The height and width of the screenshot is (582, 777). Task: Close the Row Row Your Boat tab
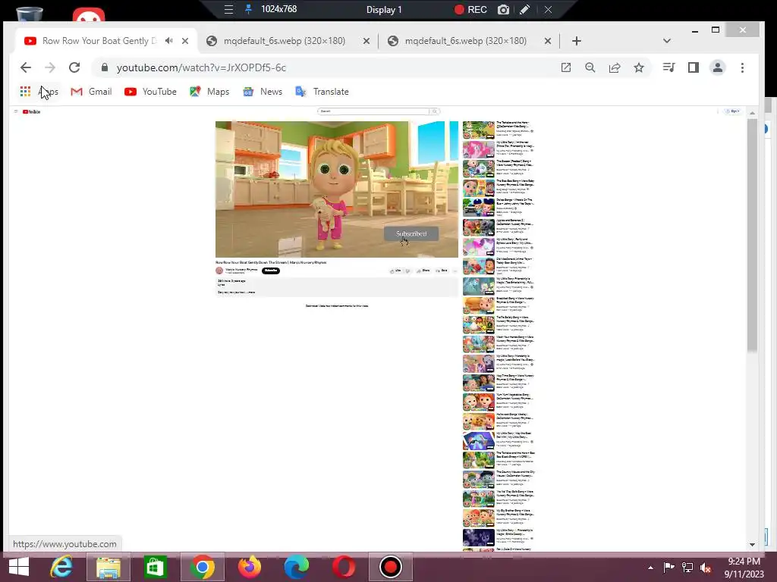185,41
